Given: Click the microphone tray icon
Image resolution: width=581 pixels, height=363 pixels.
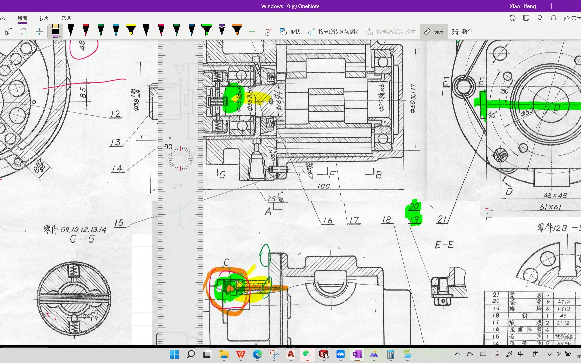Looking at the screenshot, I should [x=497, y=354].
